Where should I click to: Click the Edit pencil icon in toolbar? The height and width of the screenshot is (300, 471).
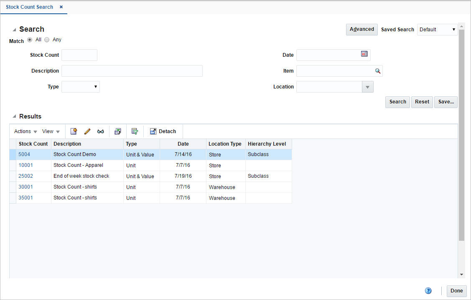(87, 131)
